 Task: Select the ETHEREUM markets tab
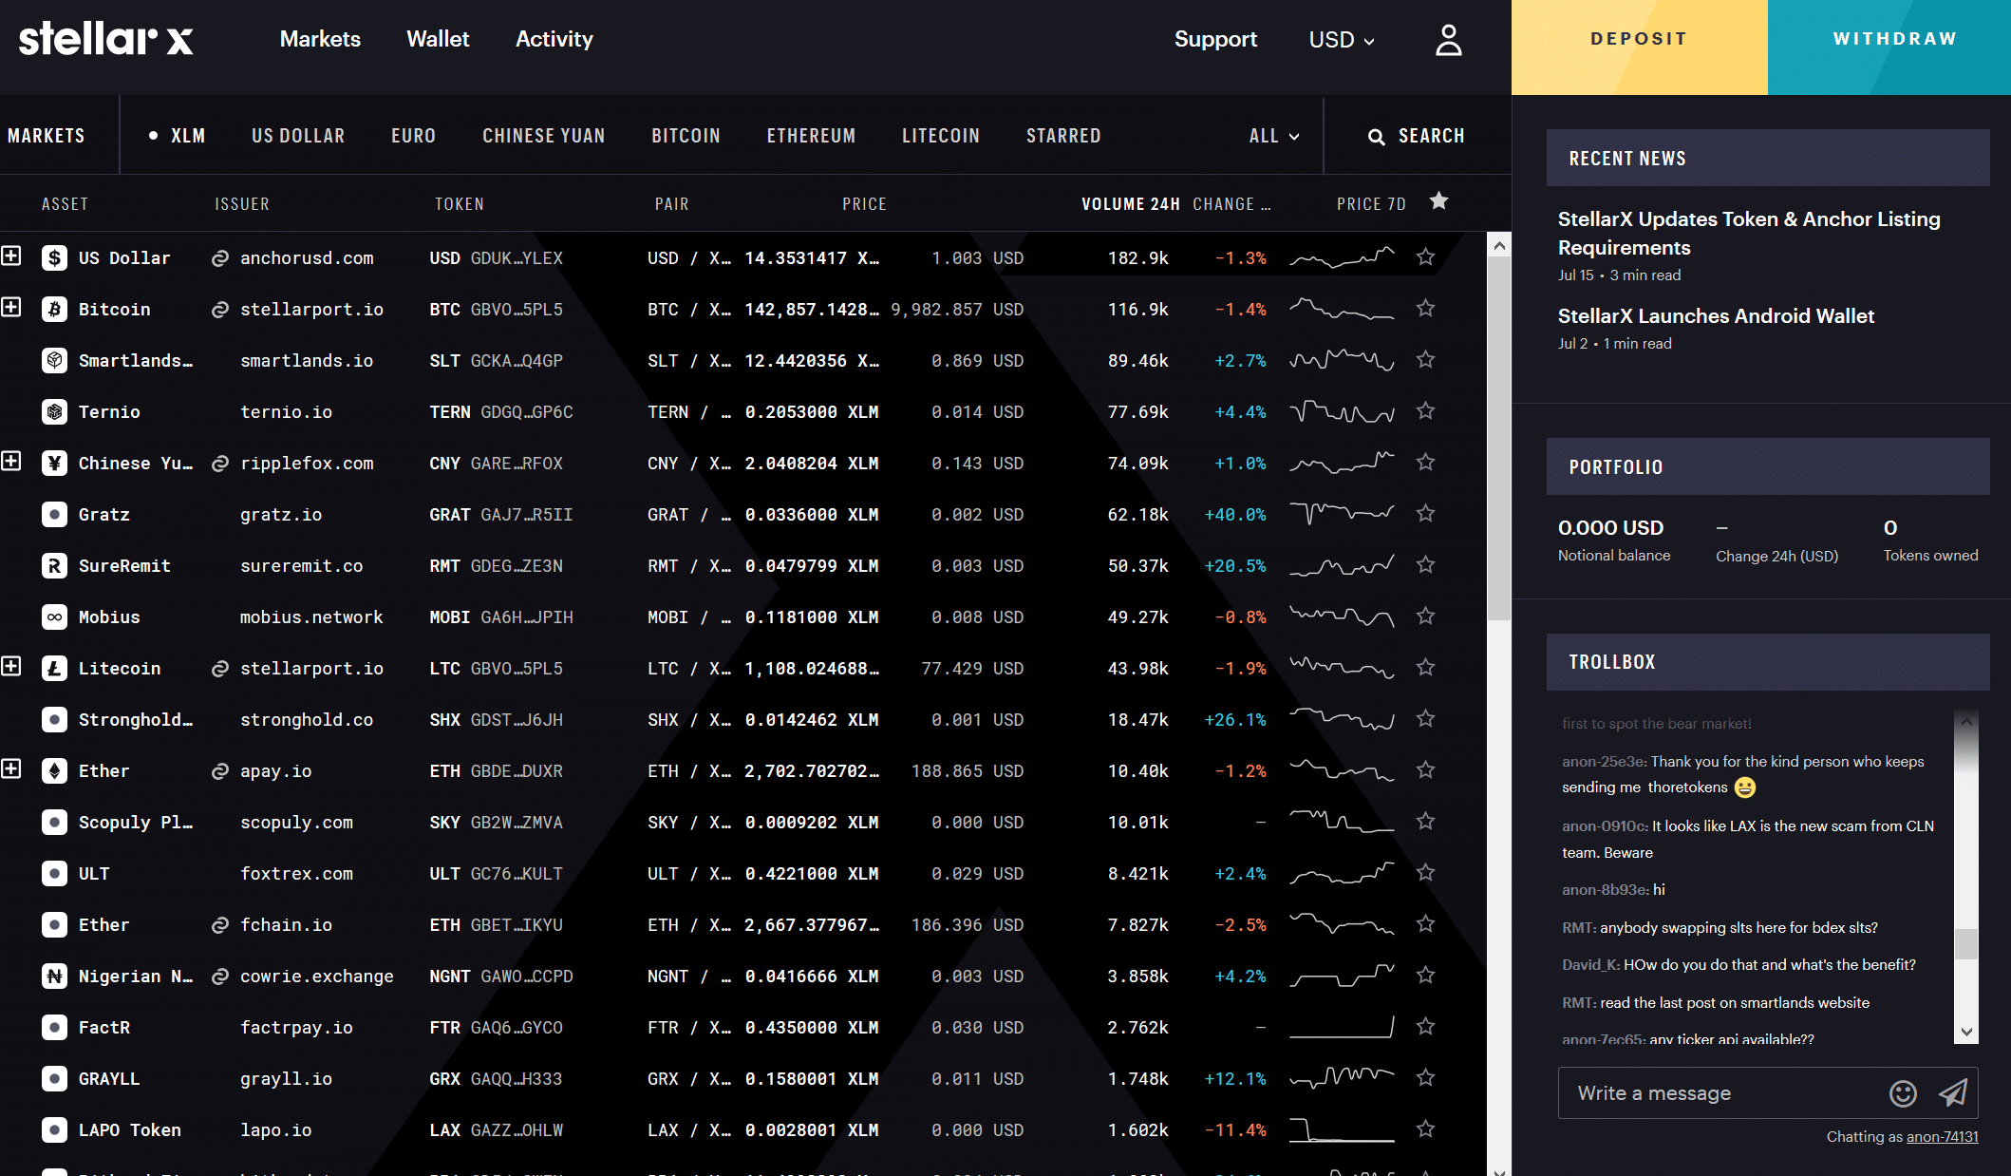coord(811,136)
